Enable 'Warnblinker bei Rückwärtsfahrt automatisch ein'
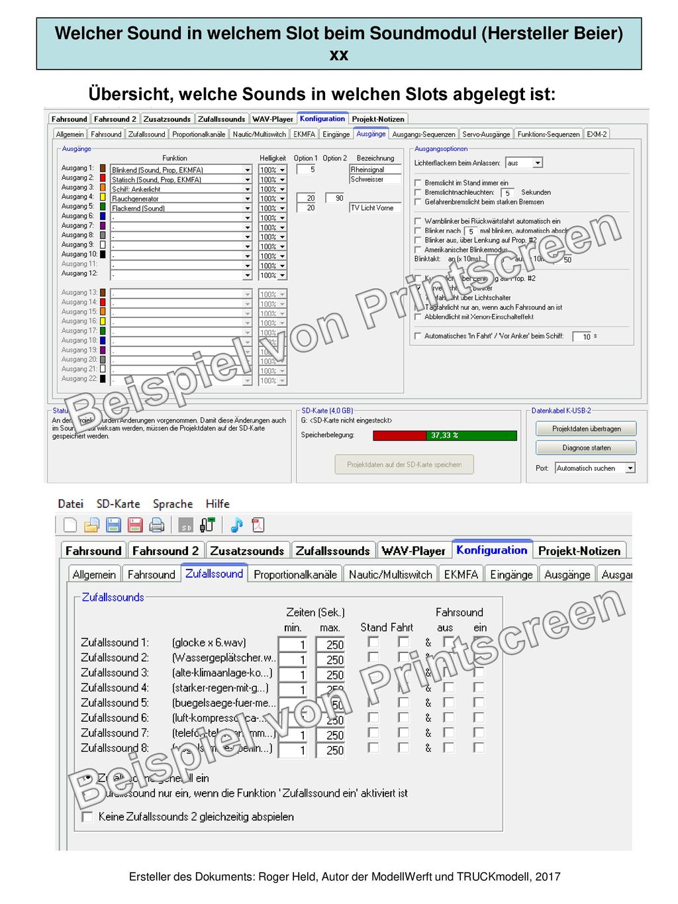The width and height of the screenshot is (678, 904). [x=418, y=221]
